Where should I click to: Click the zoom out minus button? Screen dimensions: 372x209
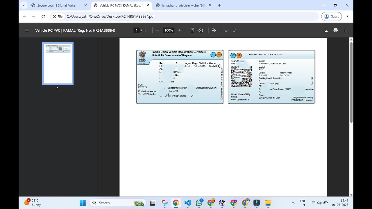click(x=158, y=30)
